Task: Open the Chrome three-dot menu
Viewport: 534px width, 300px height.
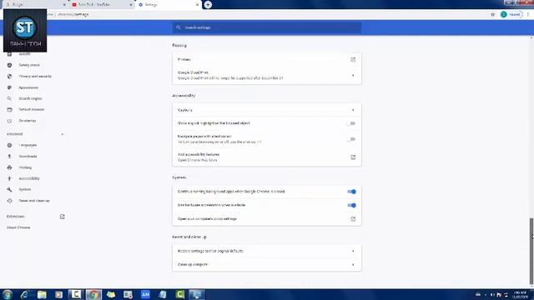Action: click(528, 15)
